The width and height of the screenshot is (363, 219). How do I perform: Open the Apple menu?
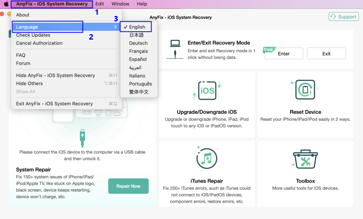tap(6, 4)
